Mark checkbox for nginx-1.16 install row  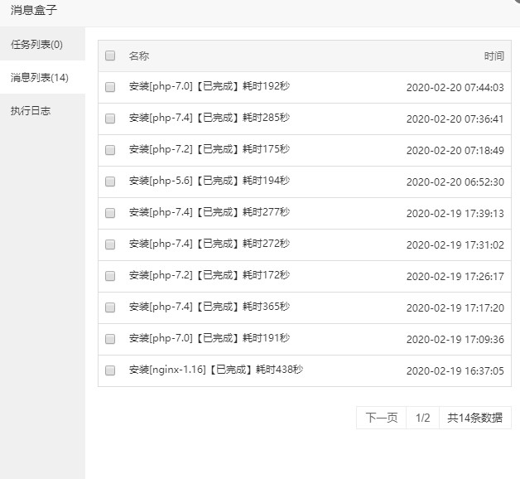pos(110,370)
